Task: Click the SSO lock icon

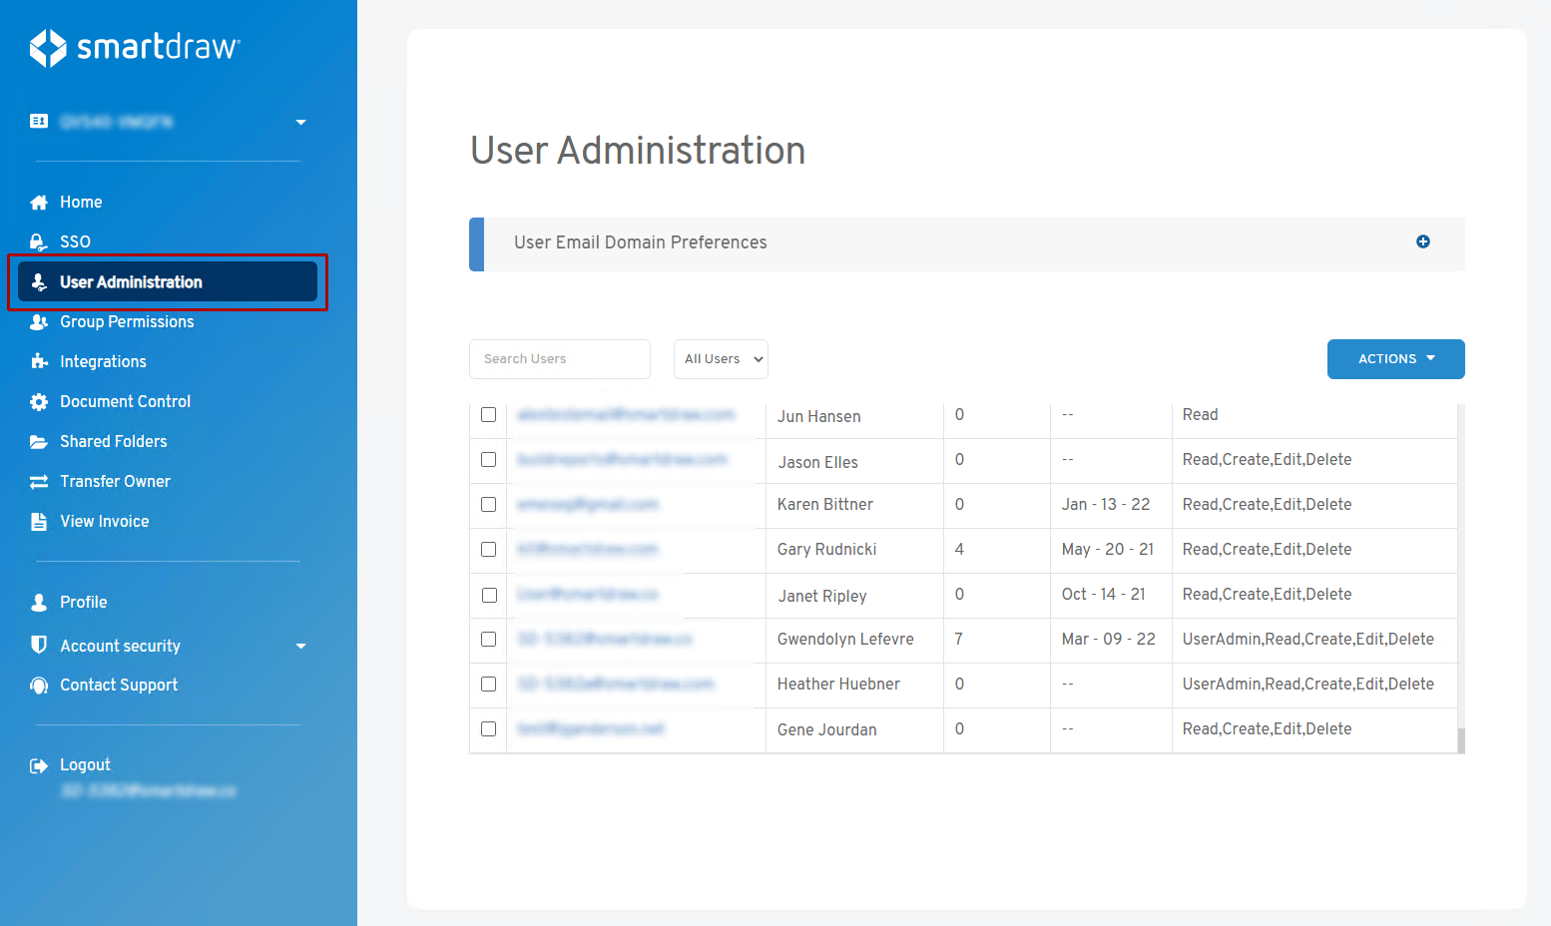Action: [x=39, y=242]
